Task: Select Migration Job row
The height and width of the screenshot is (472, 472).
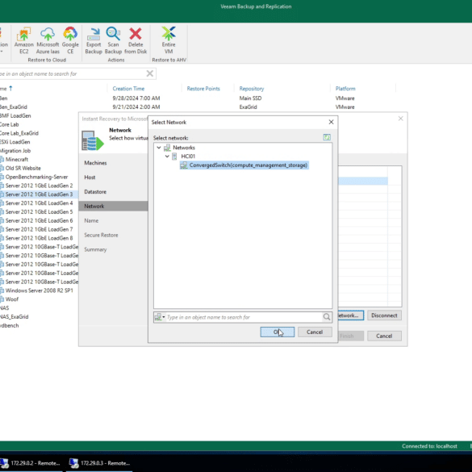Action: 15,151
